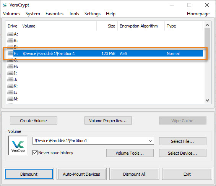Click the Homepage link
216x186 pixels.
point(198,14)
